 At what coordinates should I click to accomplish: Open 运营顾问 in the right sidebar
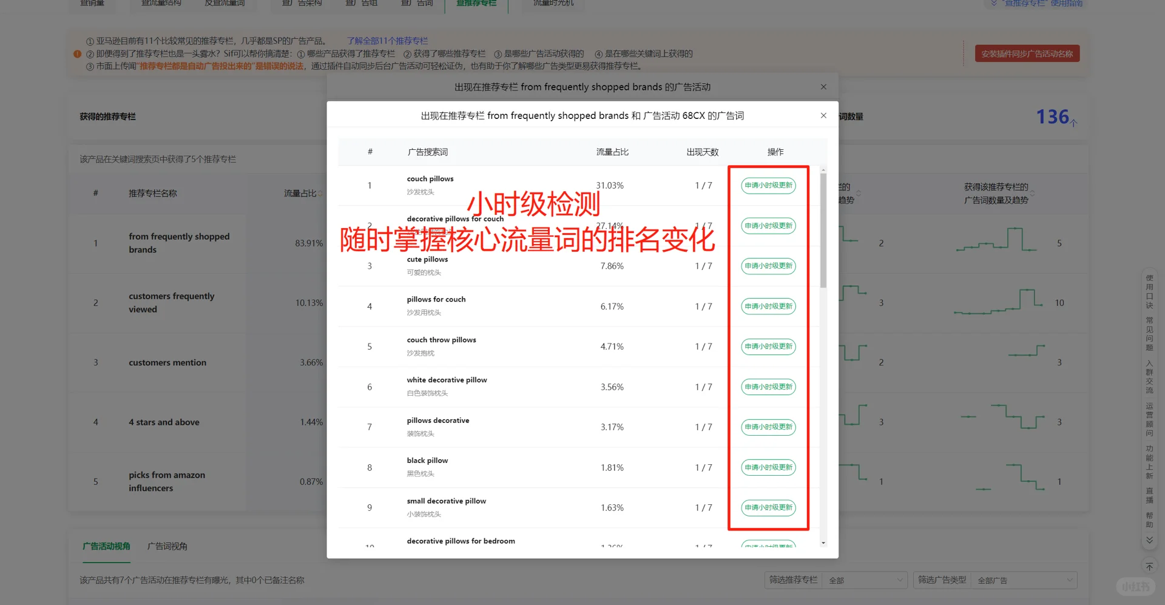click(x=1149, y=419)
